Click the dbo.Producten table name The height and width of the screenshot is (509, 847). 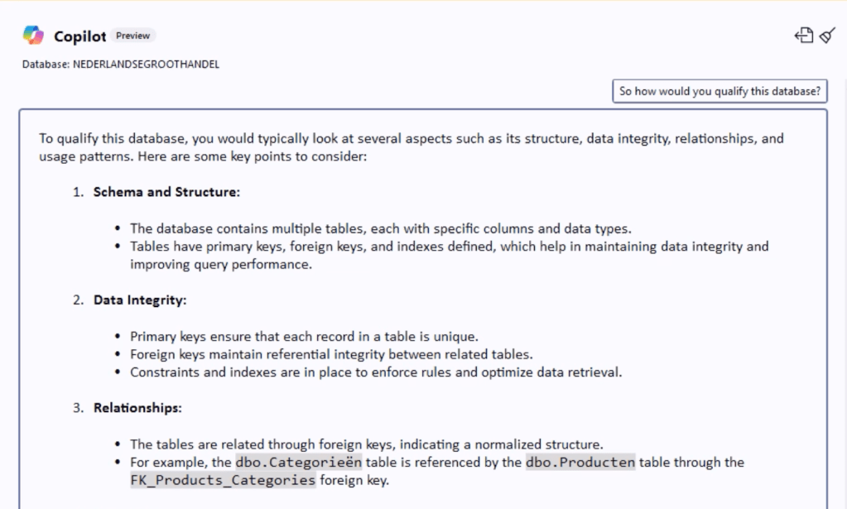click(580, 463)
